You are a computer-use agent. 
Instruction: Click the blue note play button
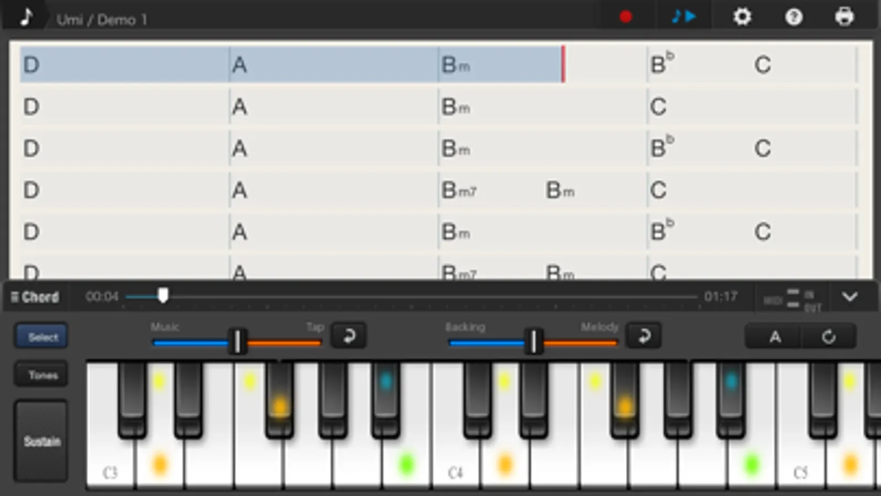tap(684, 17)
